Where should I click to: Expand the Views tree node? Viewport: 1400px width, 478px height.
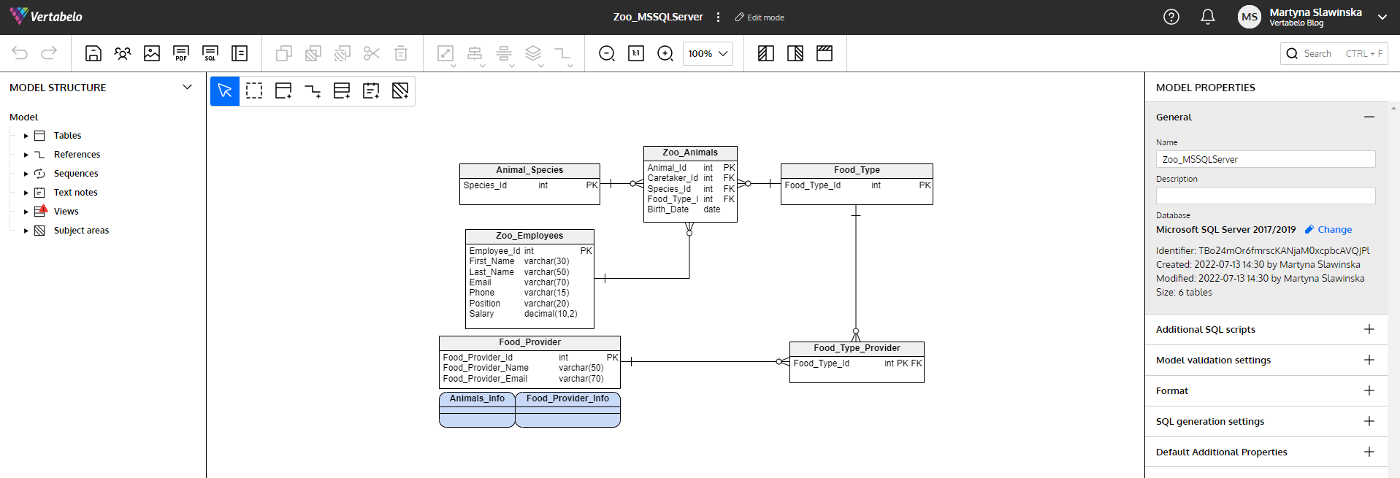click(x=26, y=212)
